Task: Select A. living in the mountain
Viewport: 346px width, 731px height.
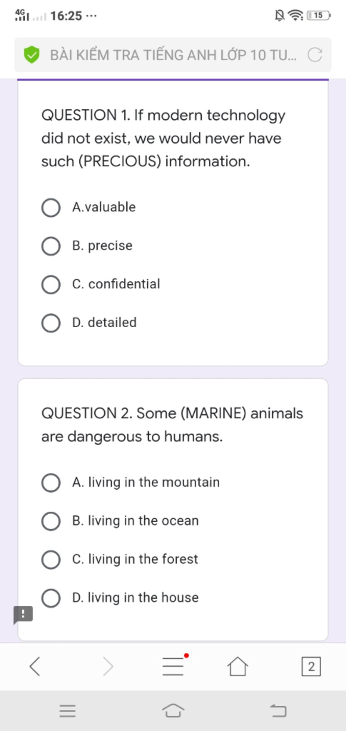Action: (x=130, y=482)
